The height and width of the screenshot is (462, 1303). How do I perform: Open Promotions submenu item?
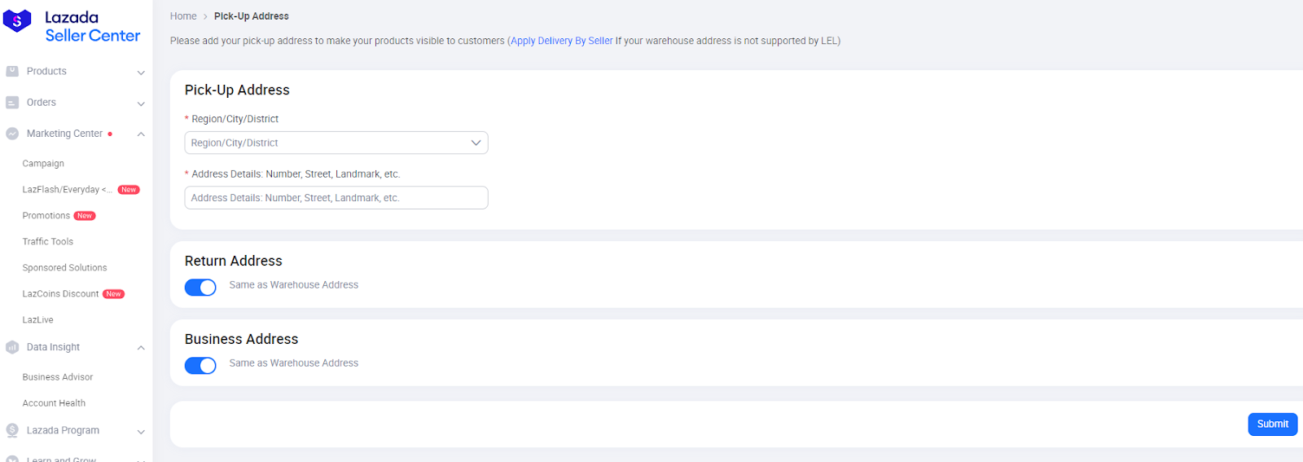(46, 216)
